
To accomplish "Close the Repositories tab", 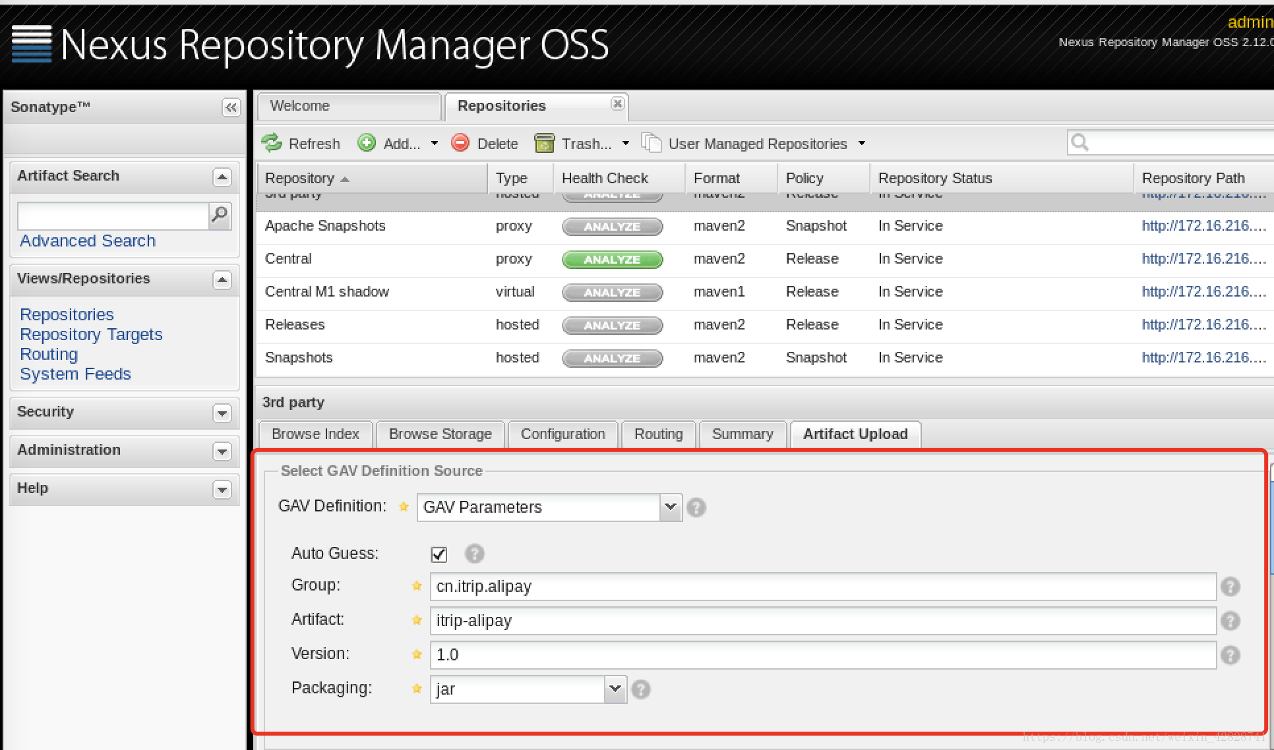I will coord(617,103).
